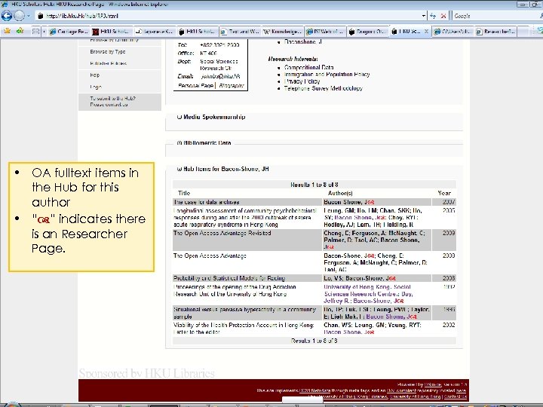
Task: Open the Login link in sidebar
Action: pos(96,87)
